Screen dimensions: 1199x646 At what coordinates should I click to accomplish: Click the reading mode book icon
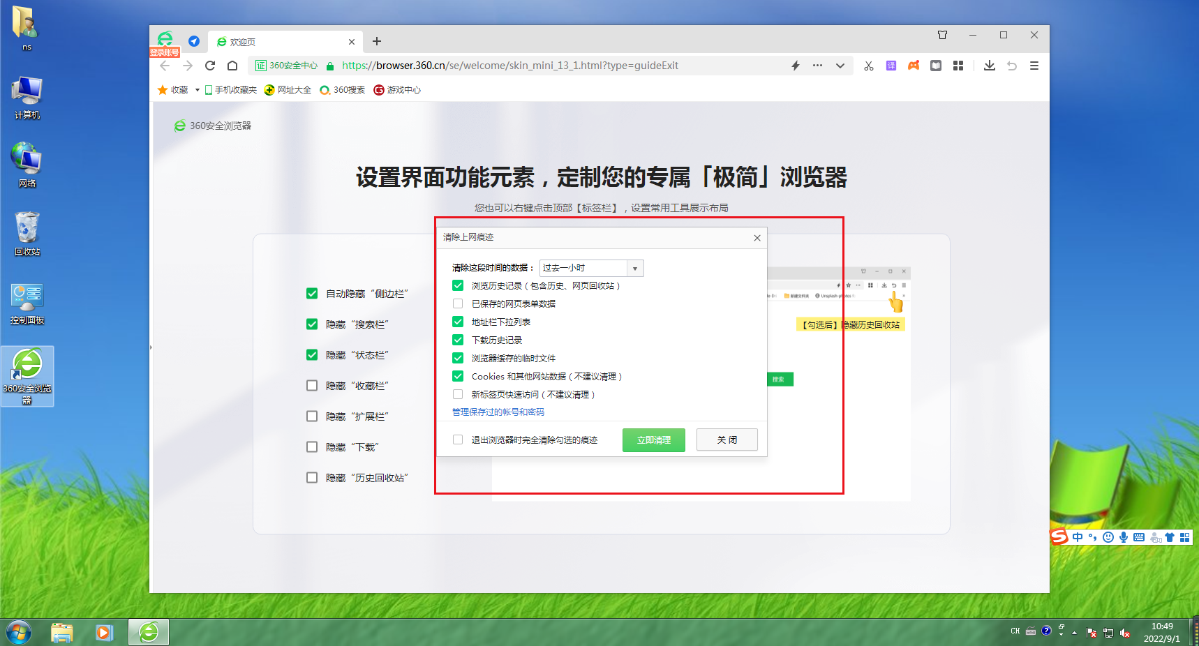pyautogui.click(x=936, y=66)
